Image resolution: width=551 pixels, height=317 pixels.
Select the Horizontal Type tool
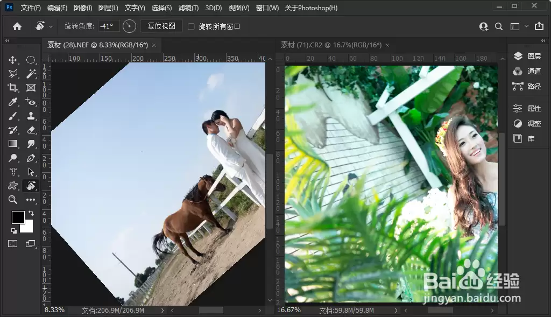pos(13,172)
